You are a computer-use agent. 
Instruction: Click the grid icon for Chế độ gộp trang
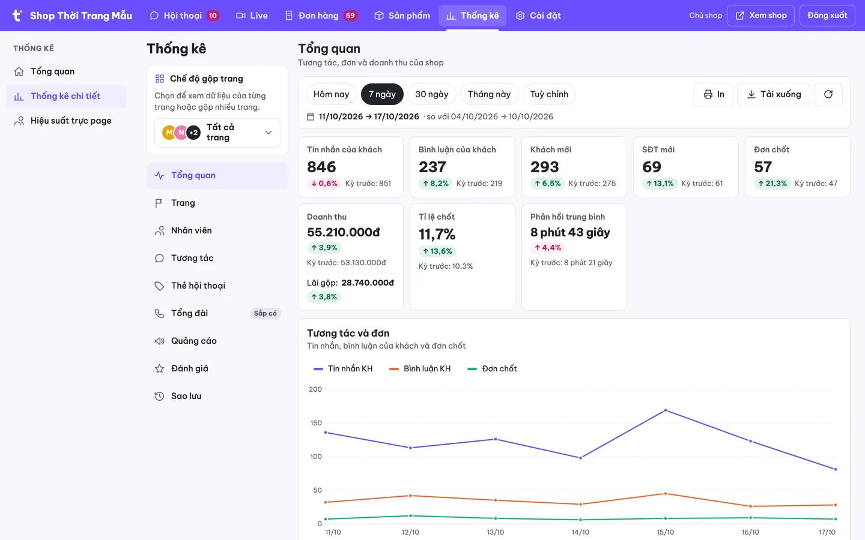(x=160, y=79)
